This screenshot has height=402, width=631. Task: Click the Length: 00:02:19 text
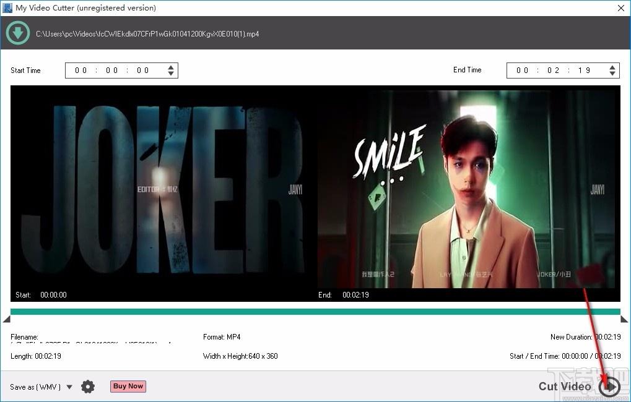pos(36,356)
